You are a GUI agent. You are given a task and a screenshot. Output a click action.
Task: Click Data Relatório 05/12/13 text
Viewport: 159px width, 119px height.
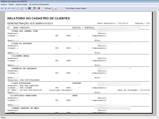coord(113,23)
